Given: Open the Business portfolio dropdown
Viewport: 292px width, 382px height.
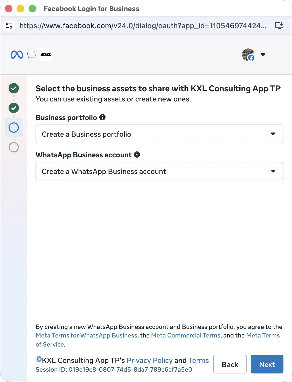Looking at the screenshot, I should coord(159,134).
